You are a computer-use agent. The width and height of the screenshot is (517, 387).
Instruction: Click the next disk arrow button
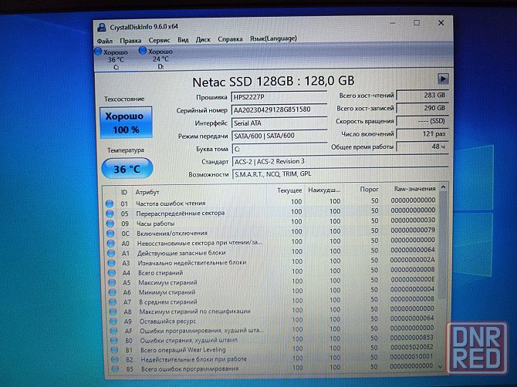[x=443, y=79]
